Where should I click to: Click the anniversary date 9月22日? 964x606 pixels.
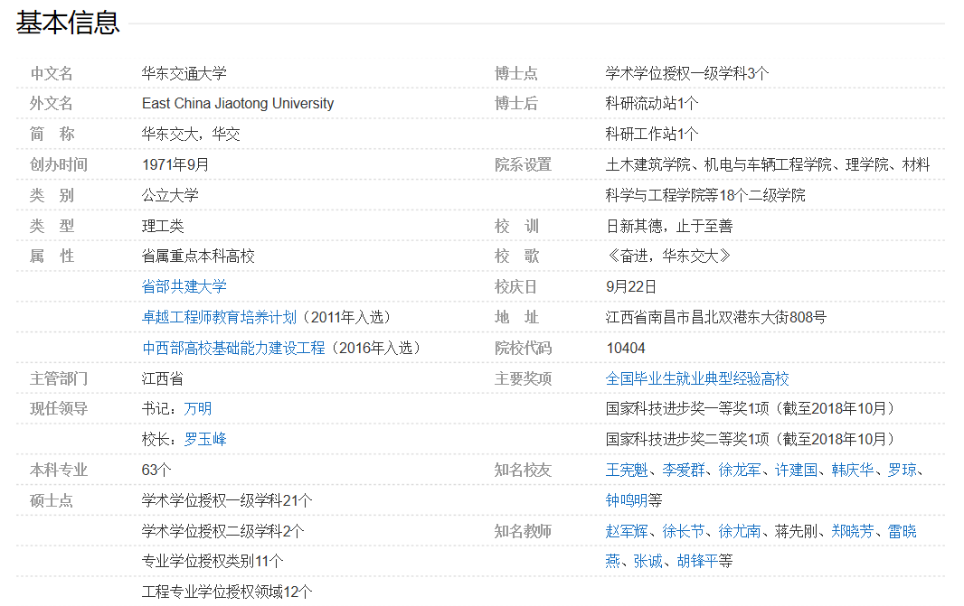coord(631,286)
